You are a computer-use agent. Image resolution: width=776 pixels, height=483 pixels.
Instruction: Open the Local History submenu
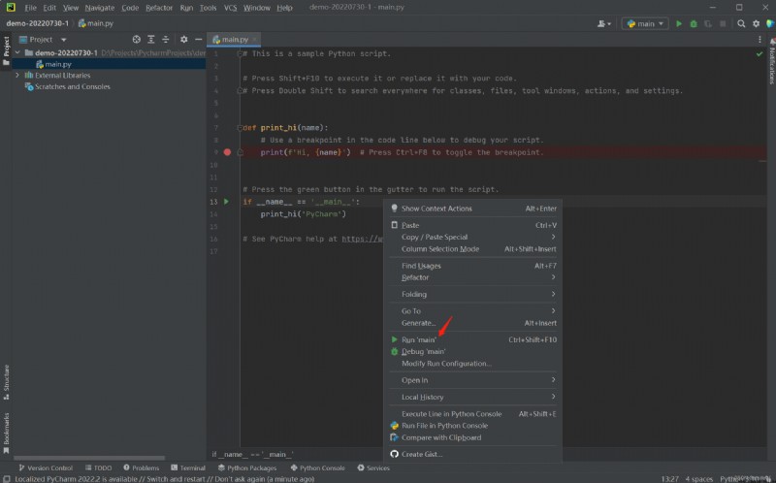[x=472, y=398]
